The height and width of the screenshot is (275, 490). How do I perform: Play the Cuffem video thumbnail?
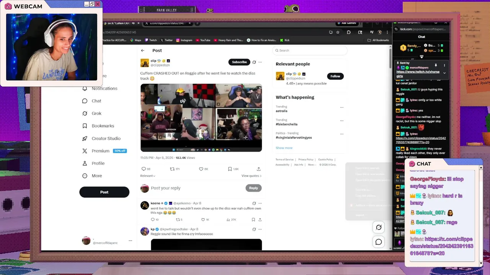pos(201,118)
